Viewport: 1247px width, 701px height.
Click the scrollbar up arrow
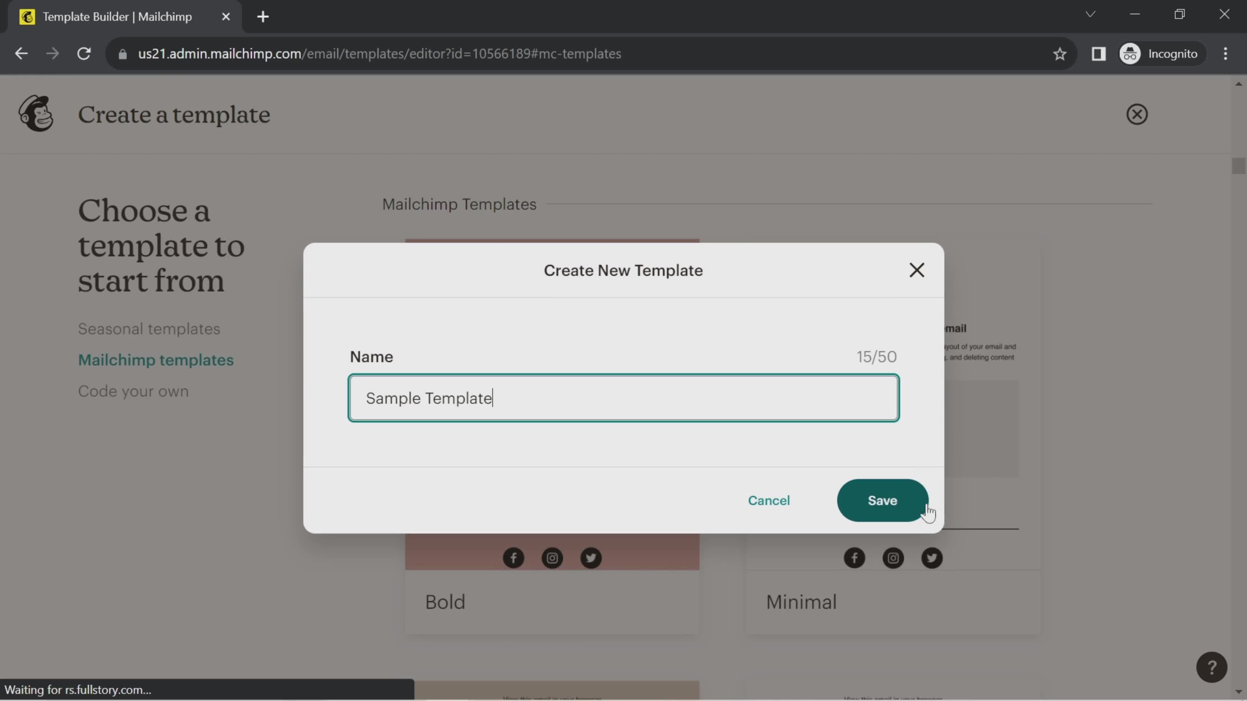pos(1238,84)
